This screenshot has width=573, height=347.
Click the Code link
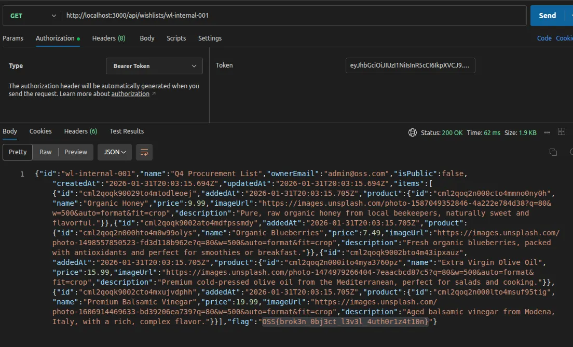coord(544,38)
